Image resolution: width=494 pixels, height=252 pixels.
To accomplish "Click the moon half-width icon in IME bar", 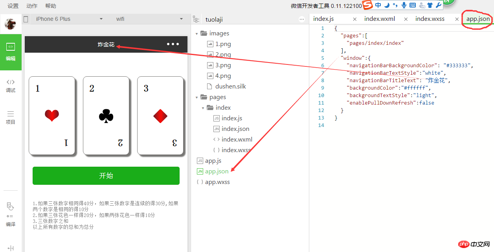I will (x=387, y=5).
